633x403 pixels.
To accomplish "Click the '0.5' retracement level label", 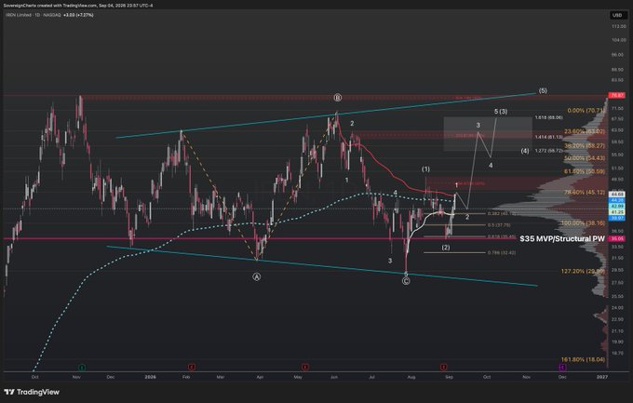I will click(499, 225).
